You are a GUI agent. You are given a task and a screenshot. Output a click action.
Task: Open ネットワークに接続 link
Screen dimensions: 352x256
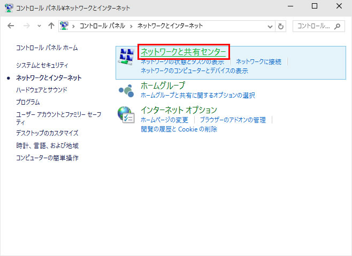point(258,61)
